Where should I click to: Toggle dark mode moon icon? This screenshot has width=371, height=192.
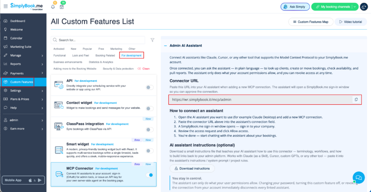364,6
